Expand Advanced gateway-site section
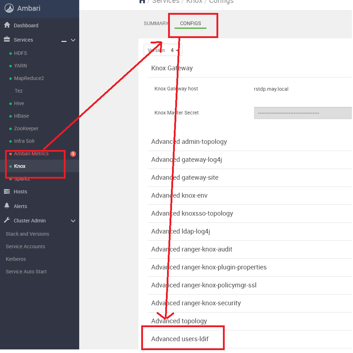353x353 pixels. pyautogui.click(x=185, y=178)
